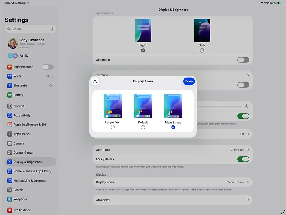Open the Camera settings icon

[x=10, y=143]
